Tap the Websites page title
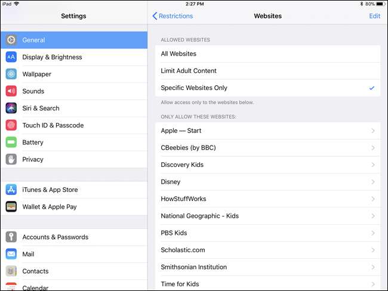 268,16
